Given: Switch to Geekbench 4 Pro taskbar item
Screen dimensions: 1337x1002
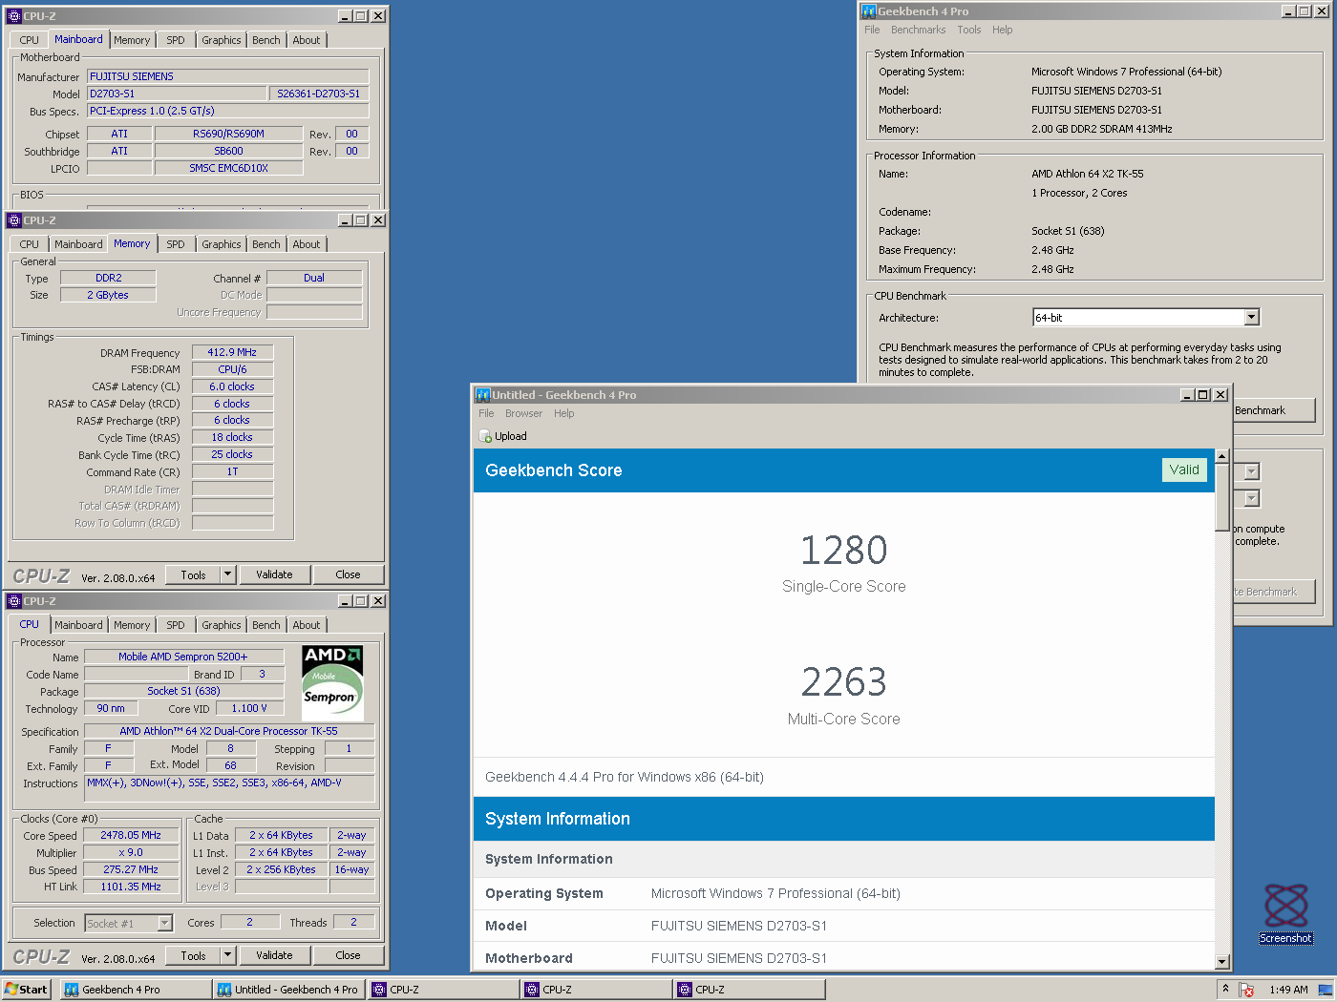Looking at the screenshot, I should pos(136,990).
